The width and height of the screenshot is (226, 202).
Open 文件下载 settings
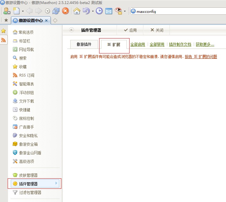pos(23,101)
